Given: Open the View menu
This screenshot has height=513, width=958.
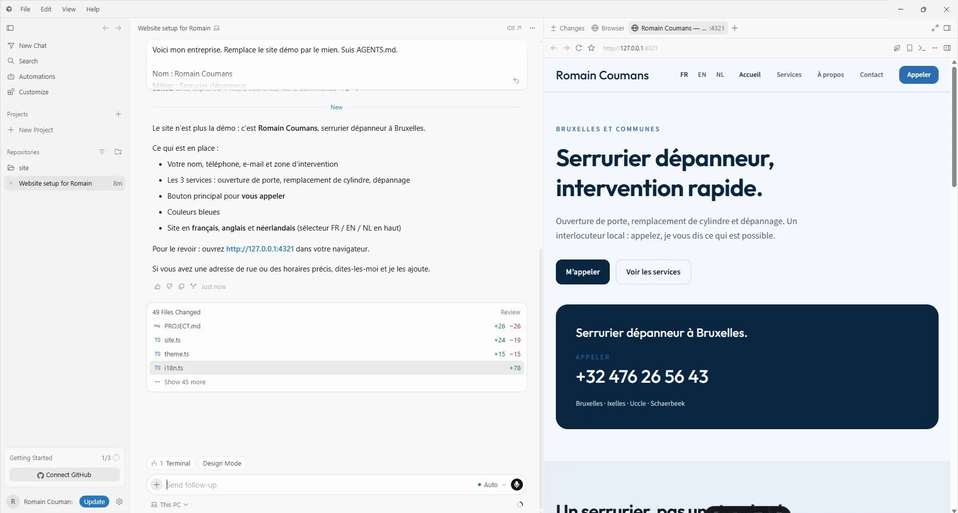Looking at the screenshot, I should click(69, 9).
